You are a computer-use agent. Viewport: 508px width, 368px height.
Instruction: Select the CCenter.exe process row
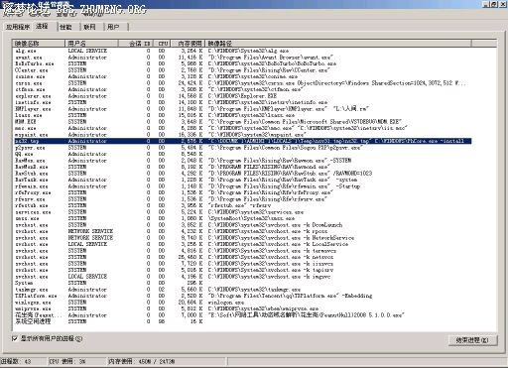coord(242,70)
